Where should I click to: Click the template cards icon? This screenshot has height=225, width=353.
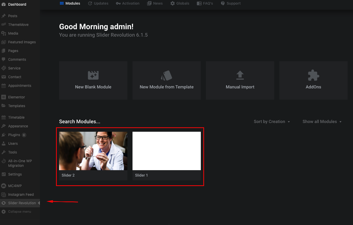click(167, 75)
